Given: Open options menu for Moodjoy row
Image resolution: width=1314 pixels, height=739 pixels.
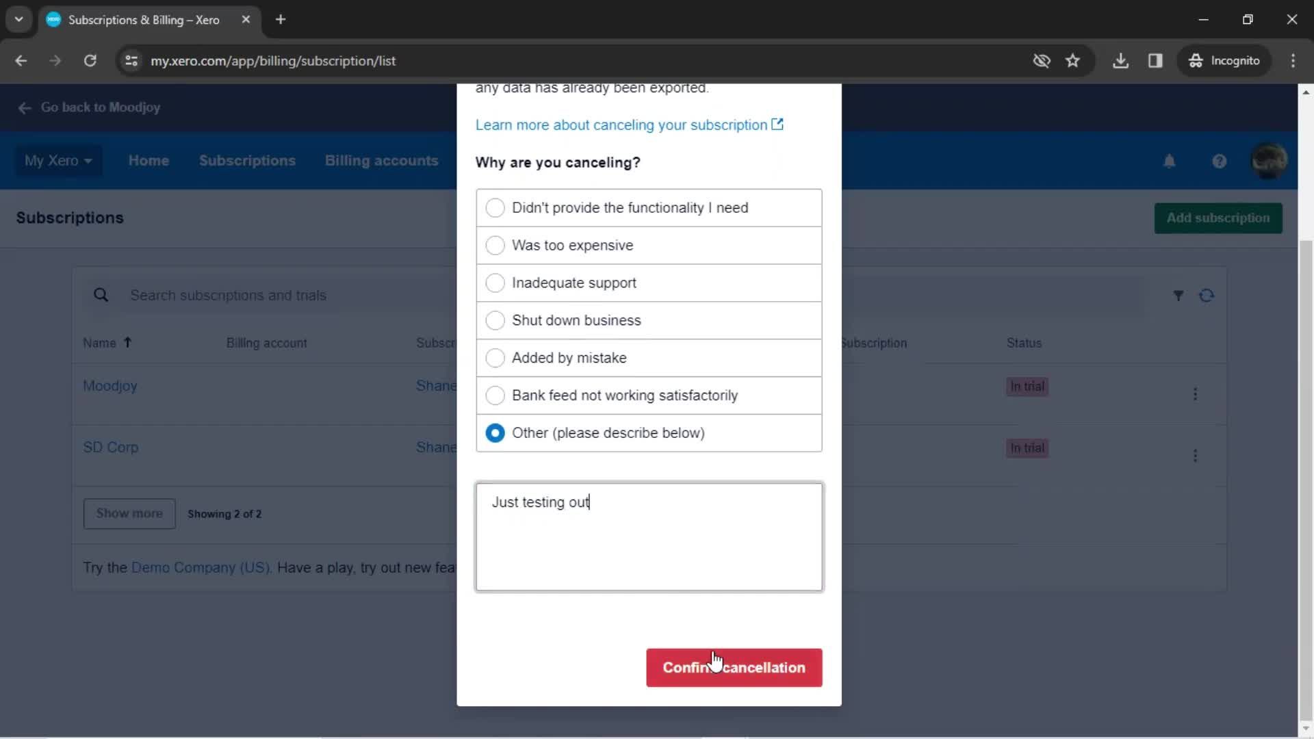Looking at the screenshot, I should coord(1195,393).
